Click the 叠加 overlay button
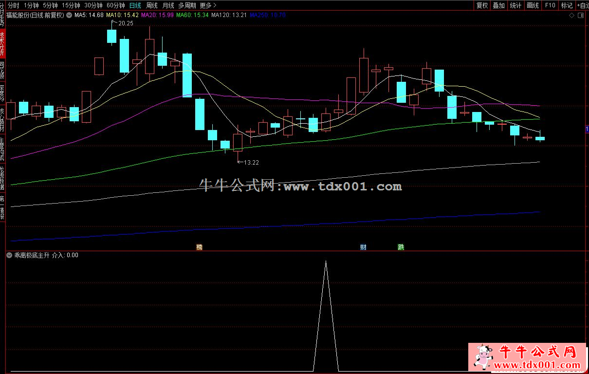Viewport: 589px width, 374px height. click(498, 5)
